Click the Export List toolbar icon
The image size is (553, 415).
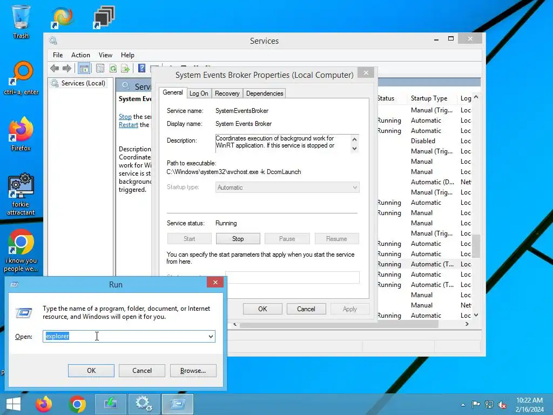tap(125, 68)
